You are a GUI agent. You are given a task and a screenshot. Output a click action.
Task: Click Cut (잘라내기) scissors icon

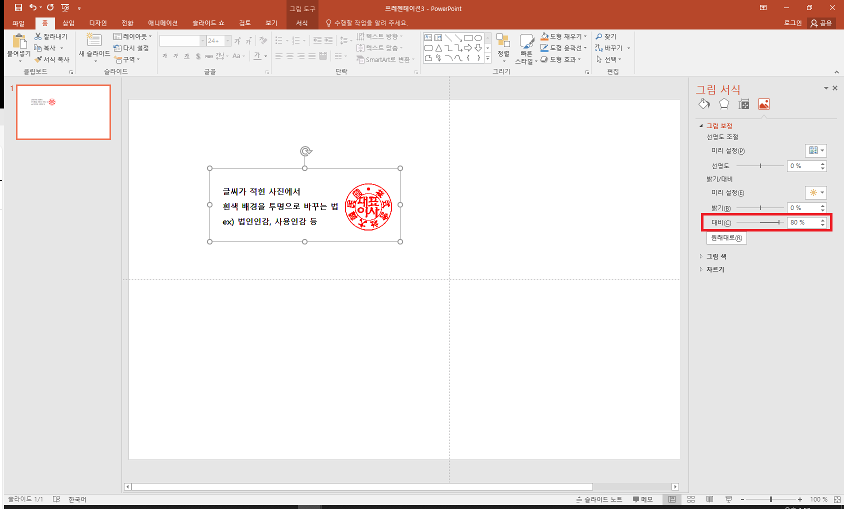click(38, 36)
